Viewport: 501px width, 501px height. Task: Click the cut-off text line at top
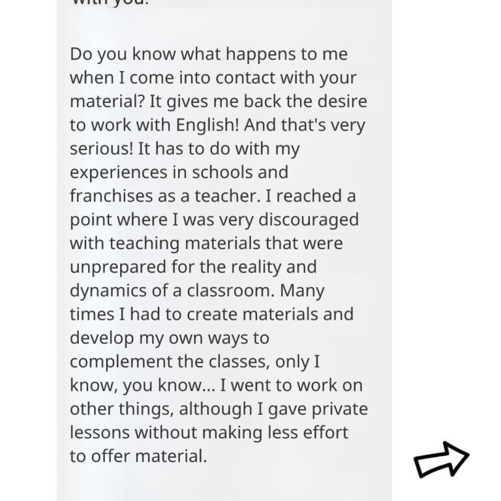110,3
